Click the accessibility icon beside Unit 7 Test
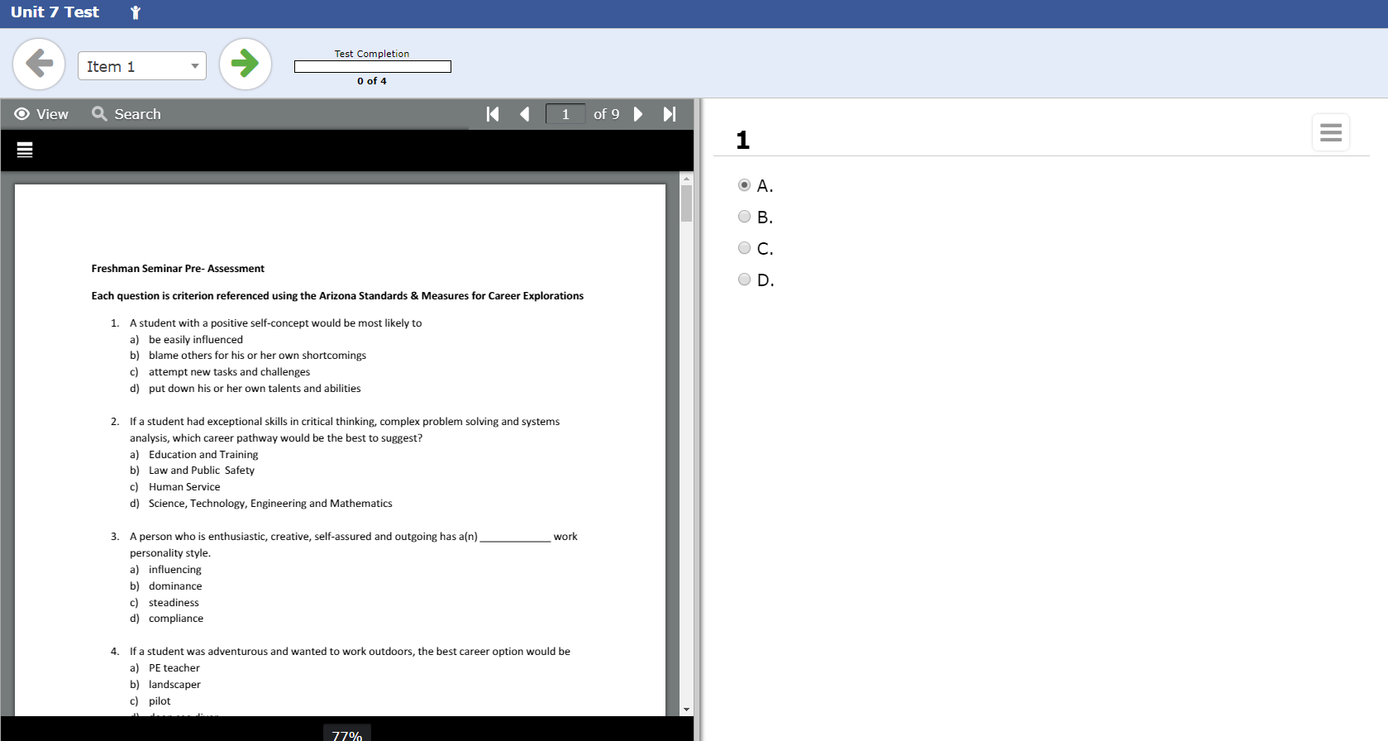The image size is (1388, 741). point(136,12)
